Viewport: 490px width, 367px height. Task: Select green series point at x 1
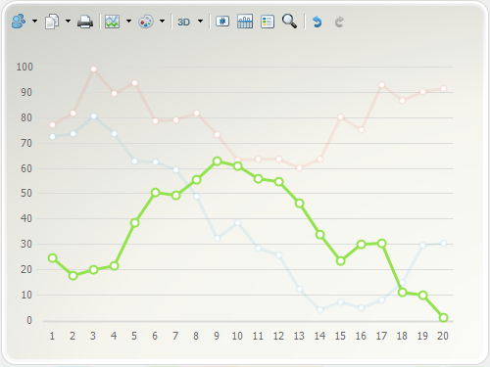pos(53,258)
